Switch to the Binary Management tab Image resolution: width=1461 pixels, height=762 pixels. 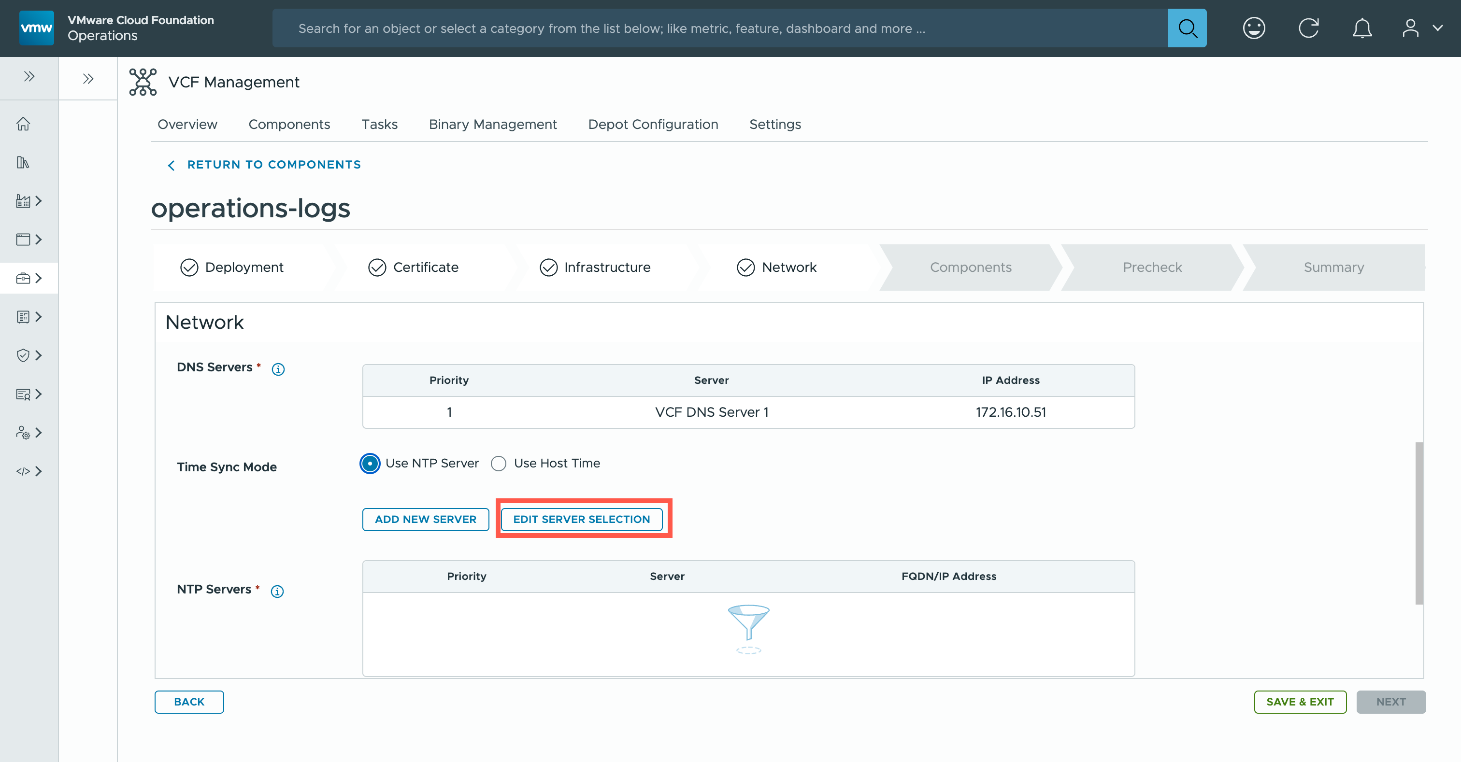point(492,124)
